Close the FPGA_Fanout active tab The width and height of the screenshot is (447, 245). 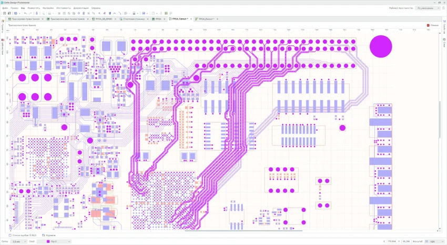(191, 19)
